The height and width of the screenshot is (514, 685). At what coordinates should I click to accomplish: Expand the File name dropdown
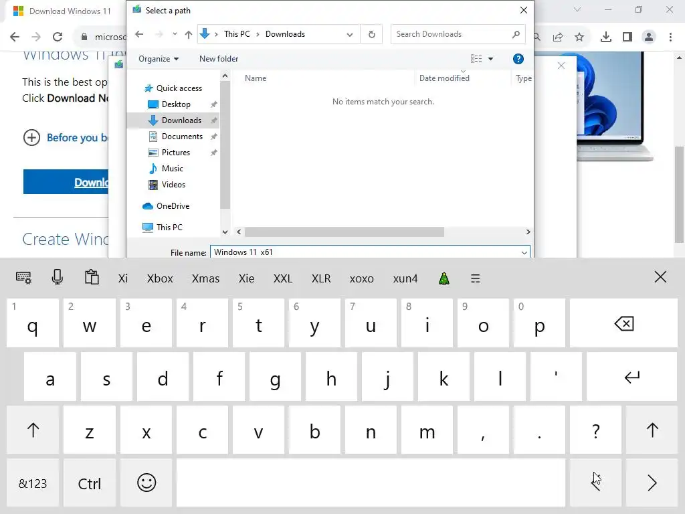click(524, 252)
